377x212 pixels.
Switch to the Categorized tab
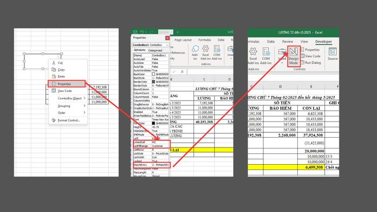tap(155, 51)
